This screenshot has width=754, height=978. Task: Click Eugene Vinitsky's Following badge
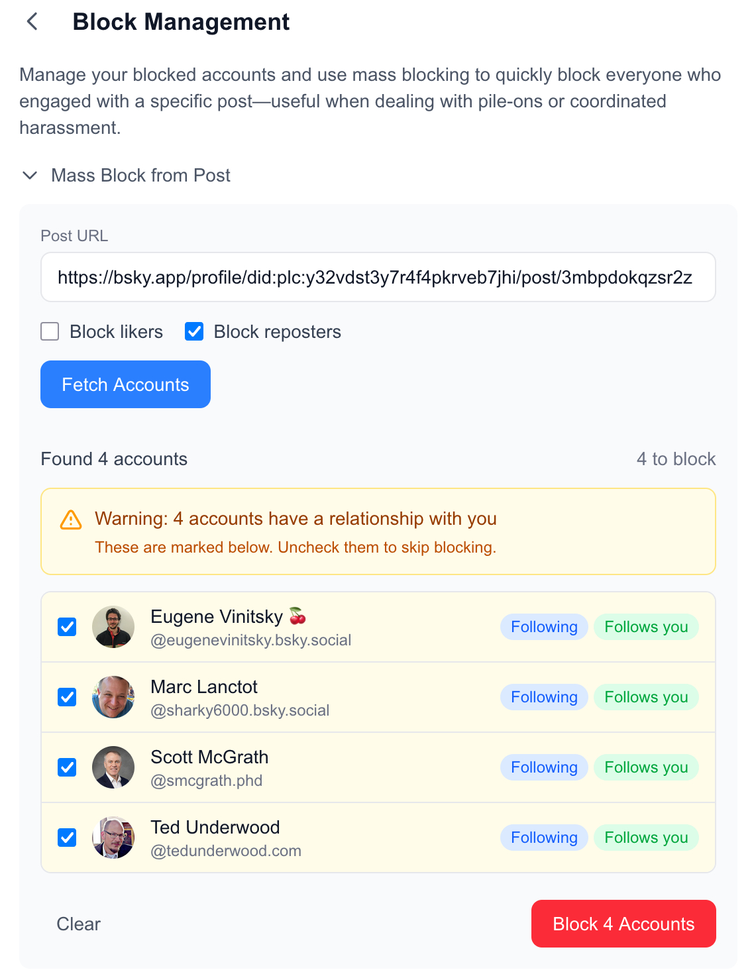tap(544, 627)
